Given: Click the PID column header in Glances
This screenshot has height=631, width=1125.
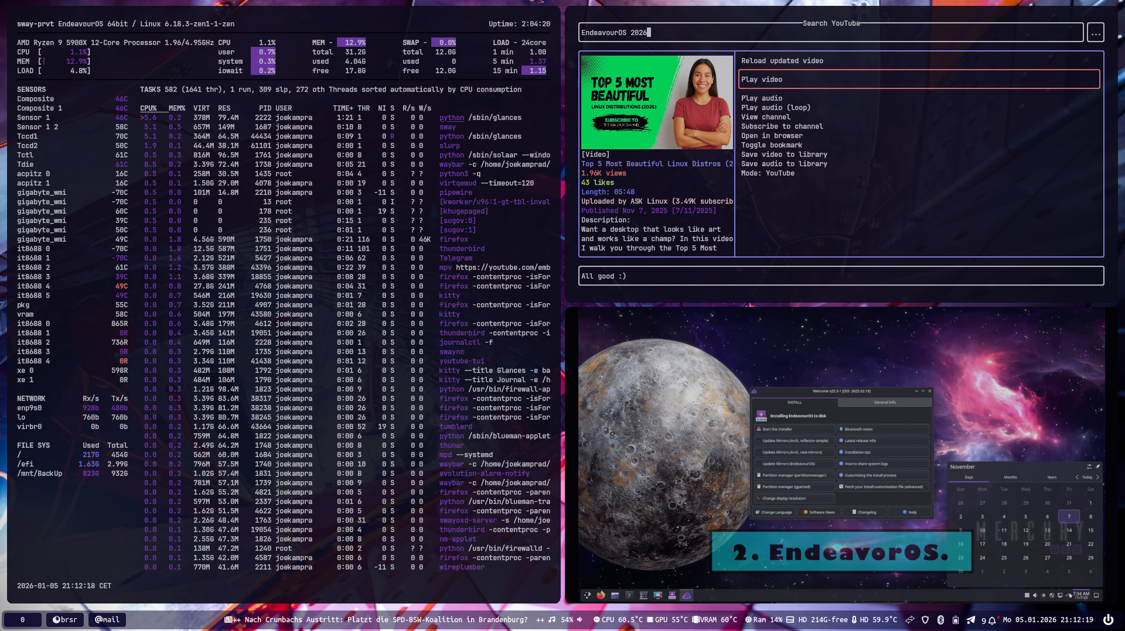Looking at the screenshot, I should tap(265, 108).
